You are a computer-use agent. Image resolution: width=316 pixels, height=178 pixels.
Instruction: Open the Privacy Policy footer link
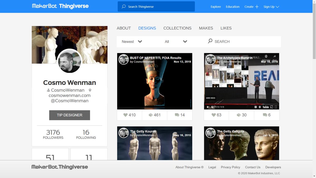pos(230,167)
